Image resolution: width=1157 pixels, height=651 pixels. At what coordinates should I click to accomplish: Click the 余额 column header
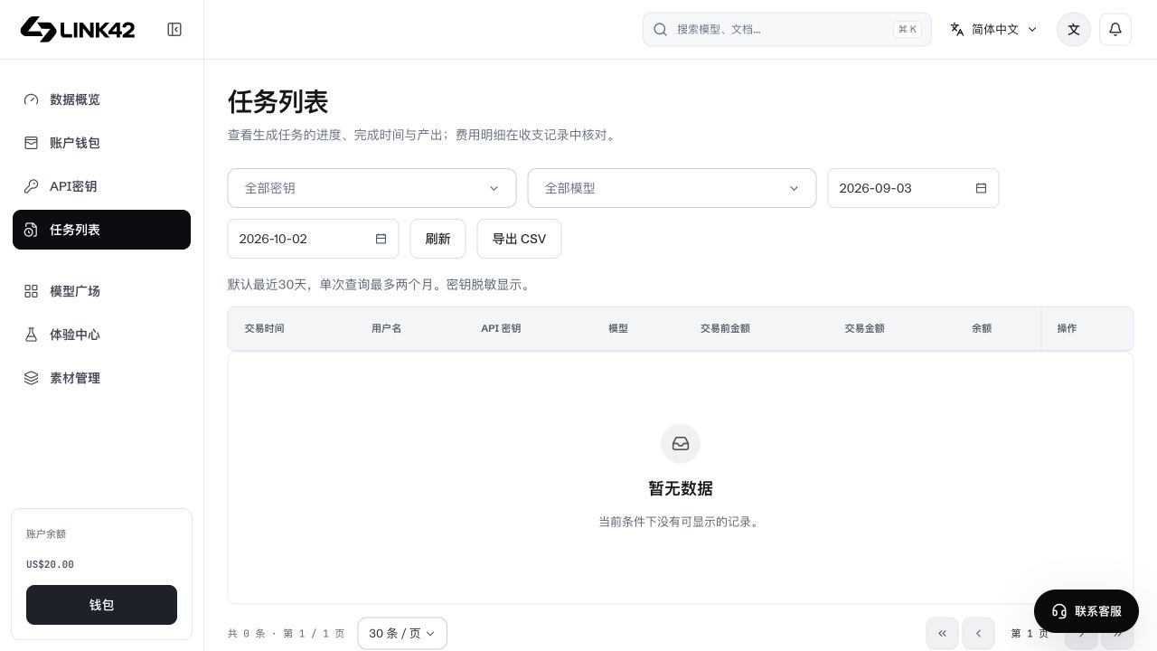pyautogui.click(x=982, y=328)
